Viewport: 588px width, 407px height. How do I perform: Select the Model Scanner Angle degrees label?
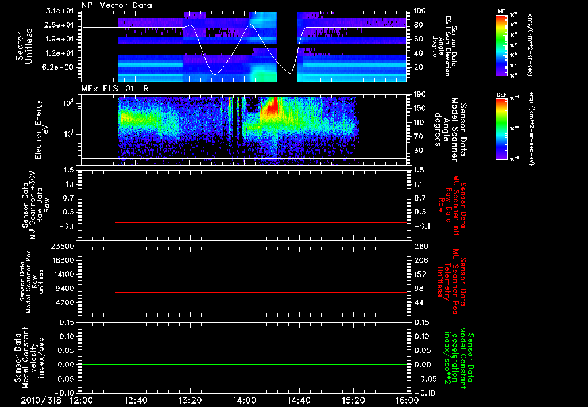[451, 130]
